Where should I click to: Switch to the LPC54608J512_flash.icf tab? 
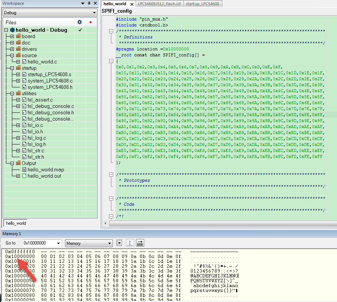pos(160,3)
